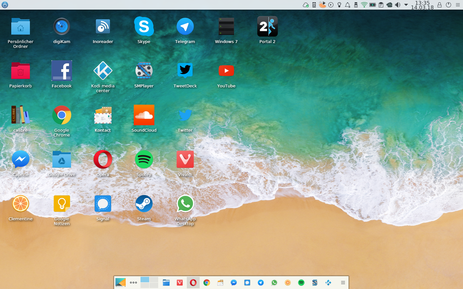Open the volume speaker tray icon

(398, 5)
